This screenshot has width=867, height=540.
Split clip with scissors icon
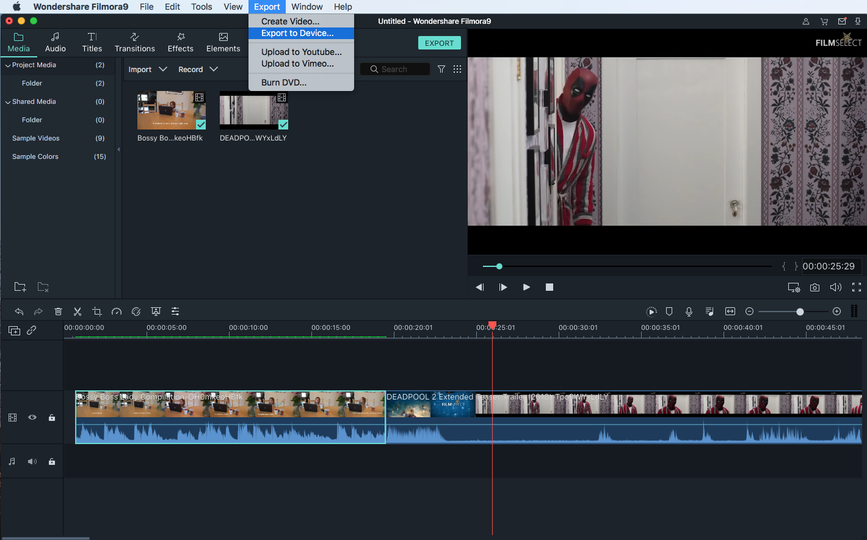(78, 312)
